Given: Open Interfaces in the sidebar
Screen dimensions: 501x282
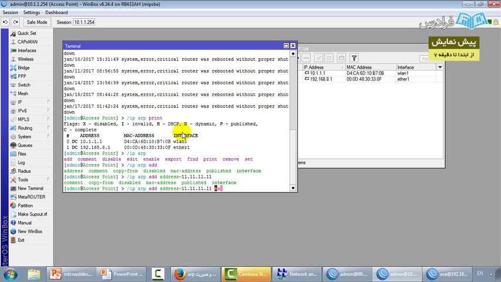Looking at the screenshot, I should pos(27,51).
